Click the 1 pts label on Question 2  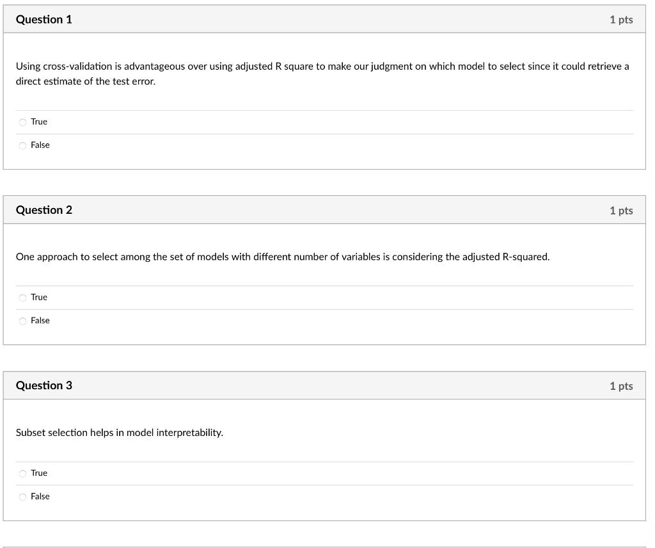click(621, 209)
